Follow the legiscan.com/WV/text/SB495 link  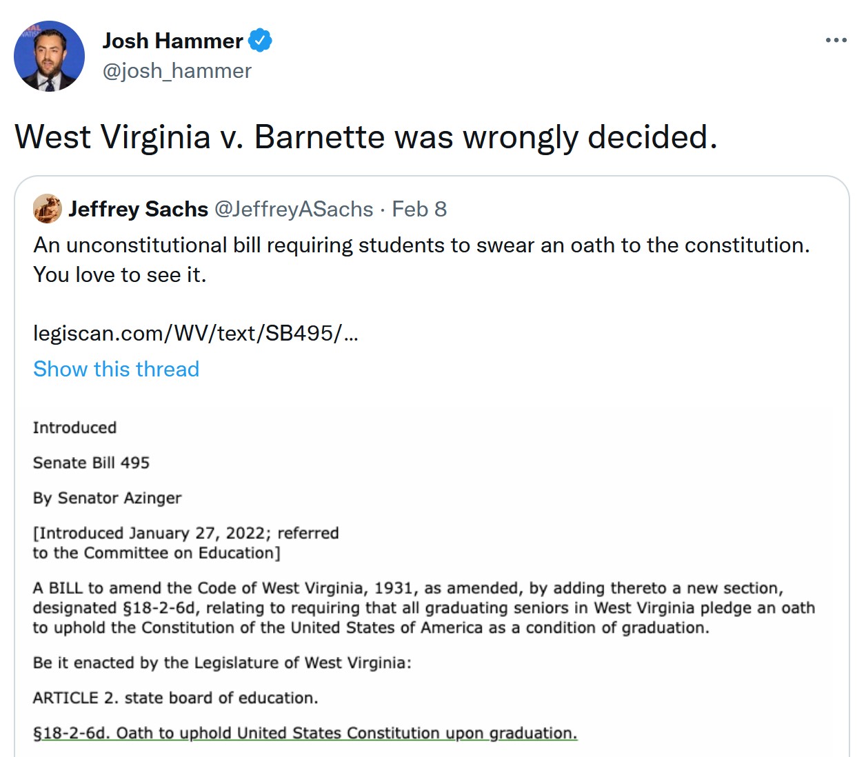[196, 334]
